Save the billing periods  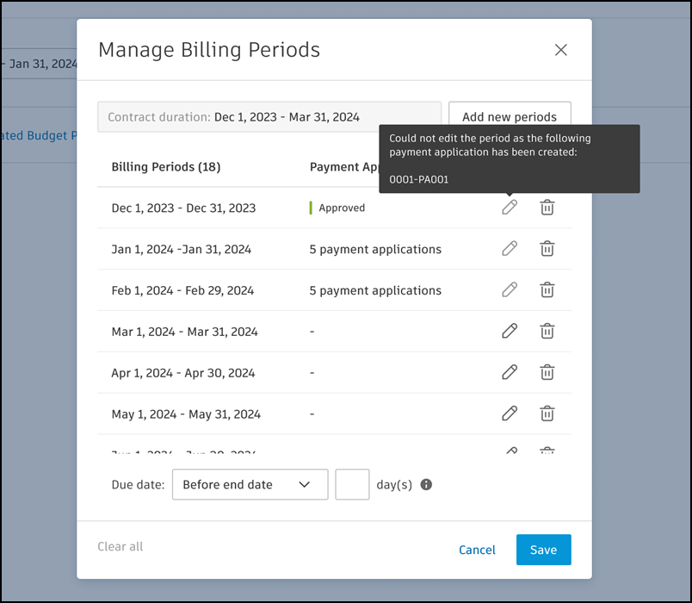(x=543, y=550)
